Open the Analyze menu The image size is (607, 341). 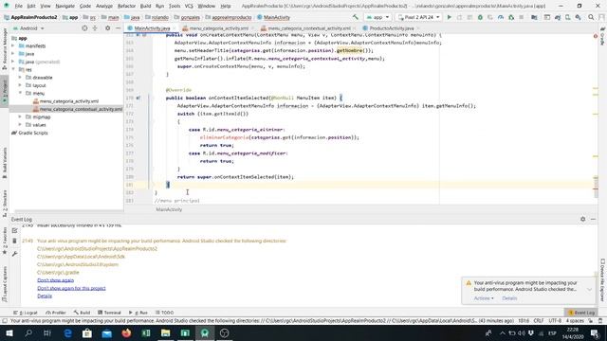click(104, 7)
